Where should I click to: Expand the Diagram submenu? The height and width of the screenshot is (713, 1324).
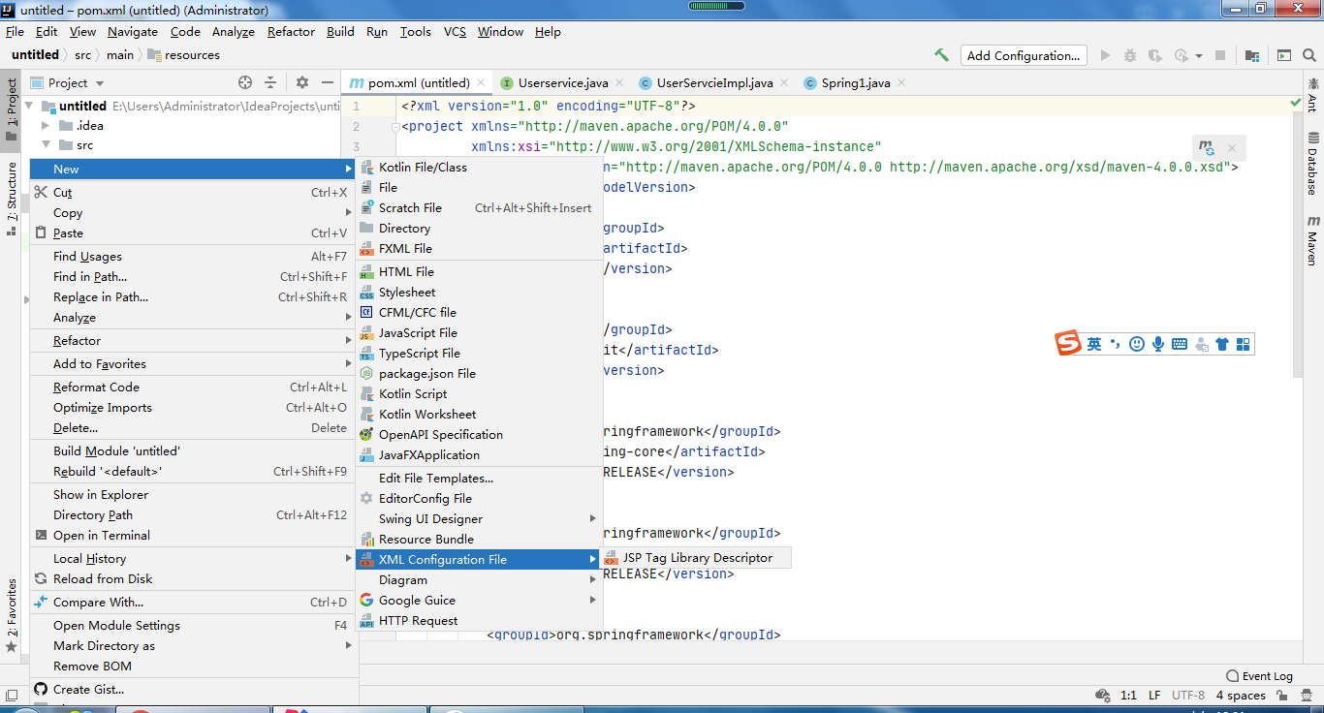coord(479,580)
